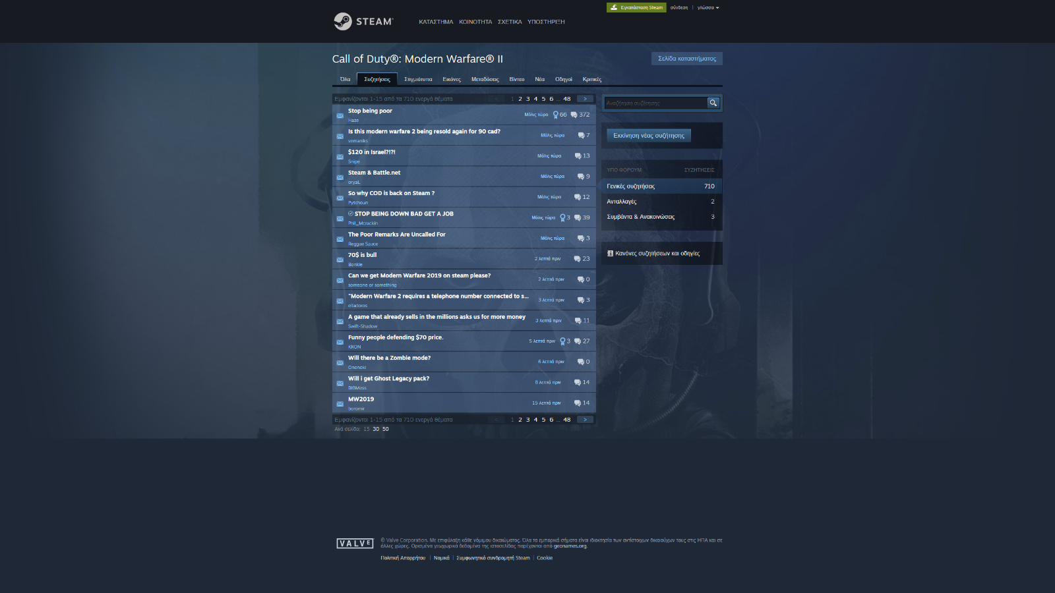Click the magnifier search button in discussions search
This screenshot has height=593, width=1055.
[x=713, y=103]
